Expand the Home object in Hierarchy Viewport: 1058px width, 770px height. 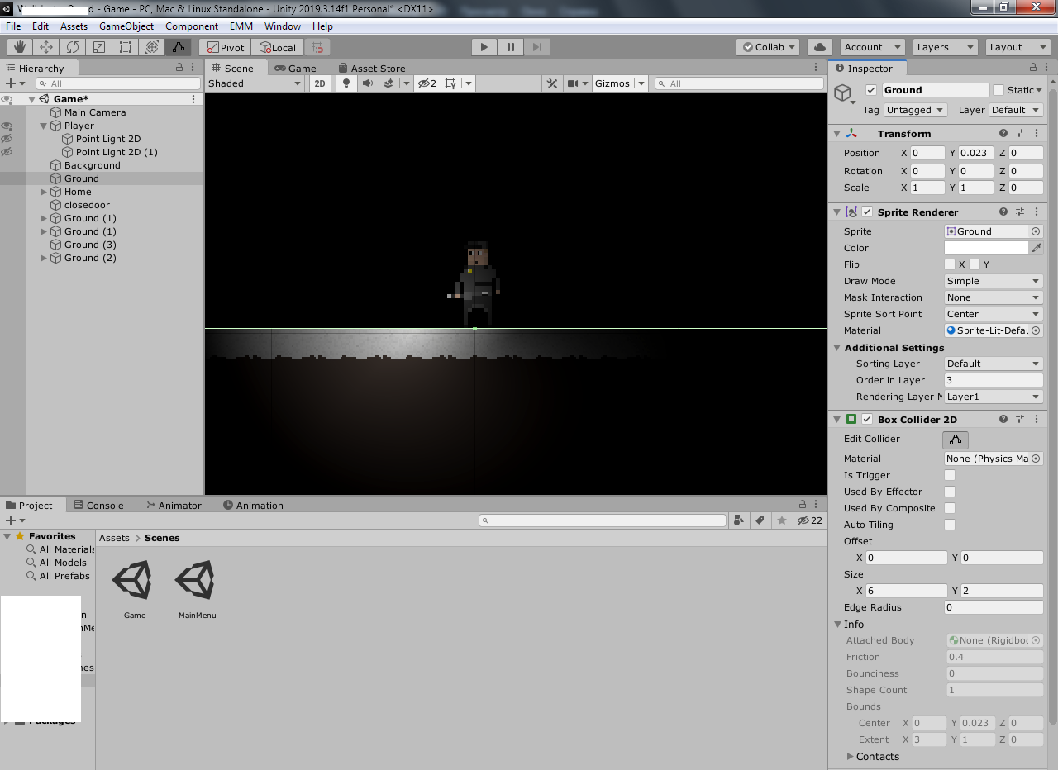point(45,192)
